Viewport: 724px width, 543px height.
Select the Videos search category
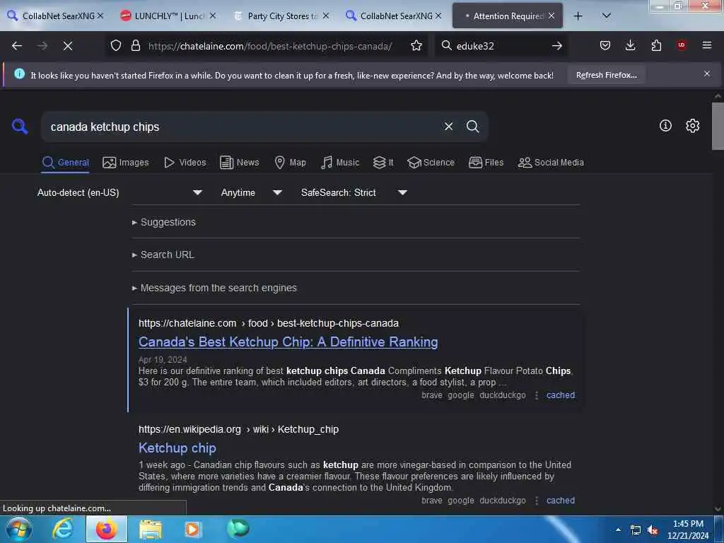tap(185, 163)
